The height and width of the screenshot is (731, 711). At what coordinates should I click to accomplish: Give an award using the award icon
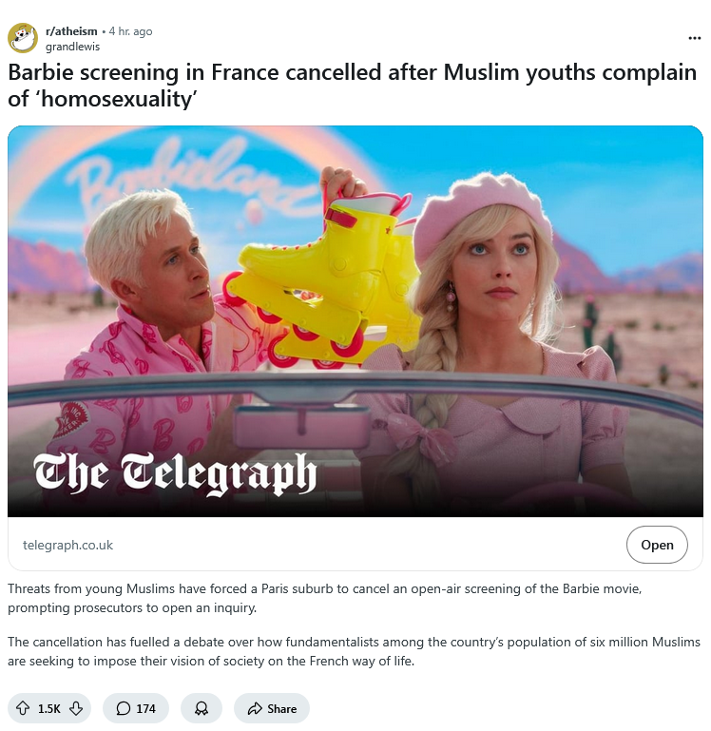coord(202,708)
